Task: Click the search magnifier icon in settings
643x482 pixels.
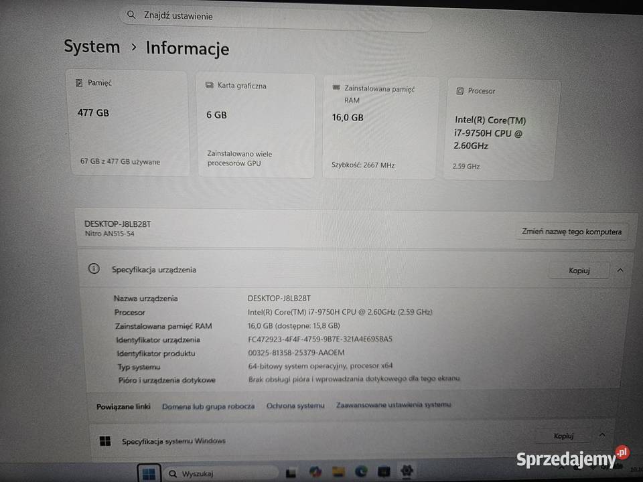Action: click(x=131, y=15)
